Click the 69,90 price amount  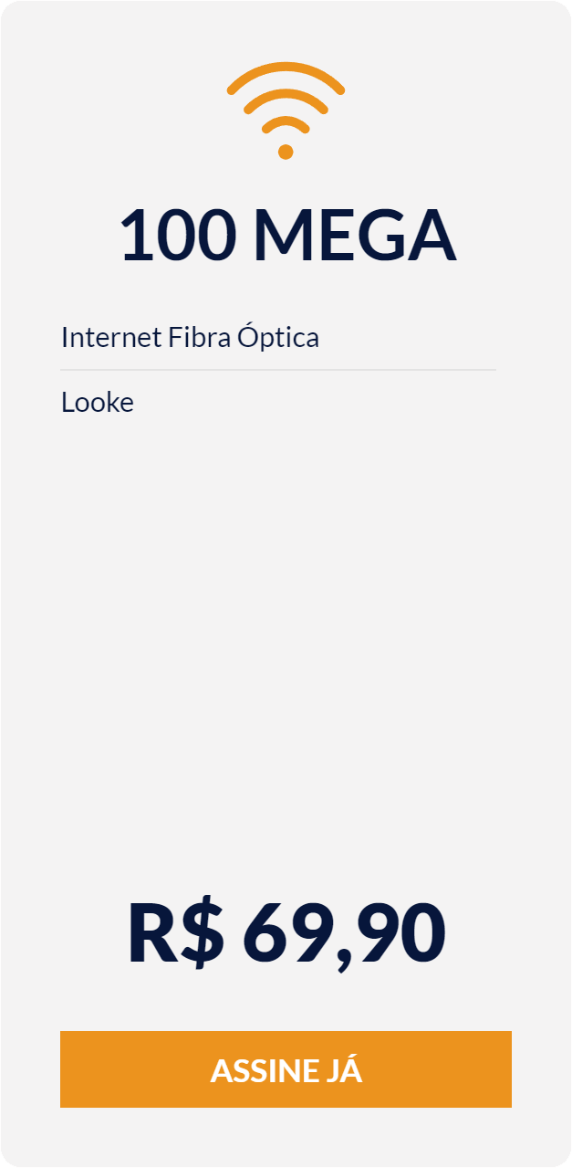[344, 935]
